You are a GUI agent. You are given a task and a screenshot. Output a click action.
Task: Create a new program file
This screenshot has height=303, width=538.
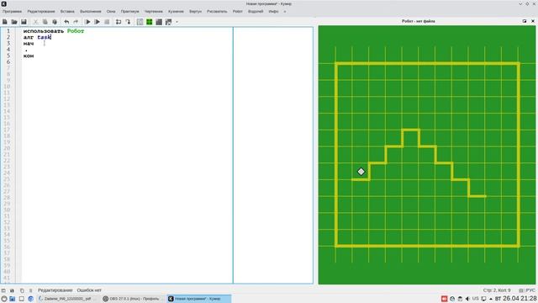point(5,22)
